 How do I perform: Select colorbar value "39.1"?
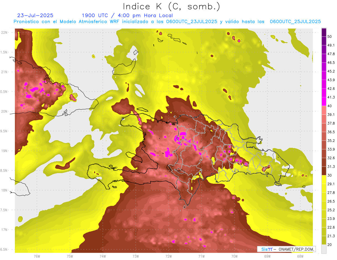tap(331, 115)
